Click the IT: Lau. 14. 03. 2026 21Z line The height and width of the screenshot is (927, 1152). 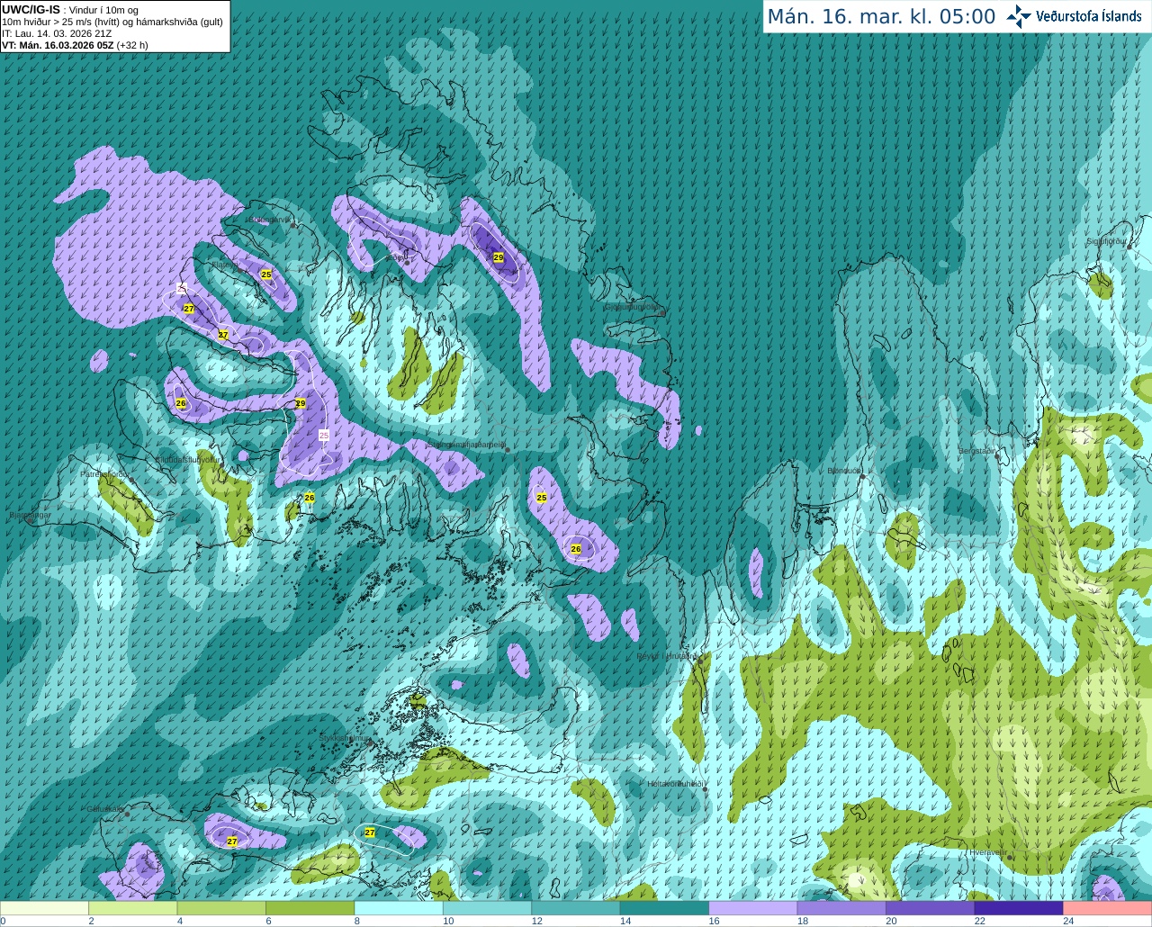[57, 33]
